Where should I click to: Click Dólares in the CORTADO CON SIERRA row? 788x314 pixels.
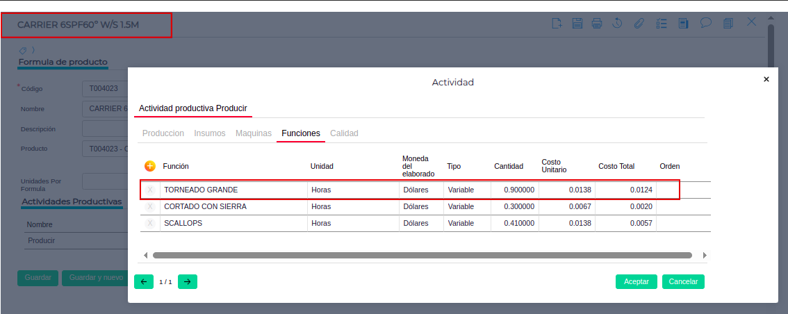[x=422, y=206]
